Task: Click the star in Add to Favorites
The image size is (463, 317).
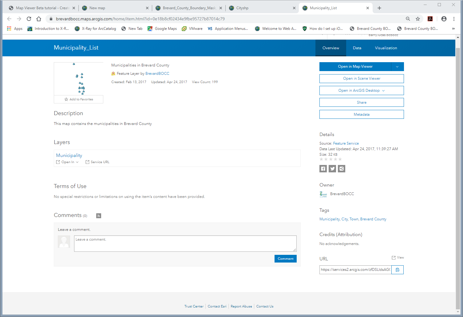Action: 66,99
